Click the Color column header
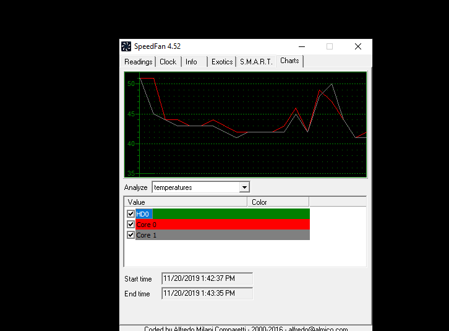Viewport: 449px width, 331px height. tap(278, 202)
